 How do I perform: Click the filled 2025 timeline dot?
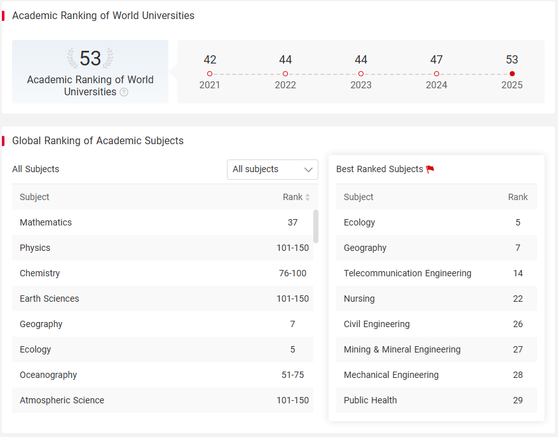[512, 74]
